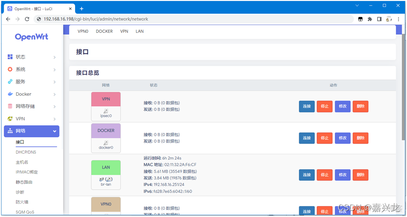The height and width of the screenshot is (217, 407).
Task: Expand the 系统 menu chevron
Action: pos(54,70)
